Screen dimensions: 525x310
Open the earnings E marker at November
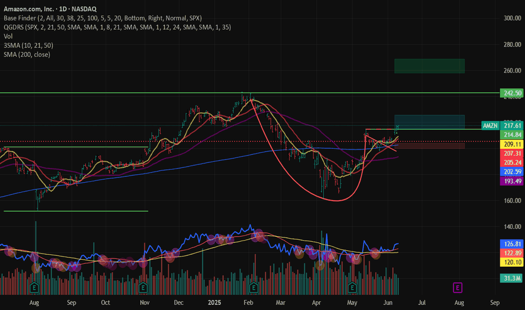(x=143, y=287)
